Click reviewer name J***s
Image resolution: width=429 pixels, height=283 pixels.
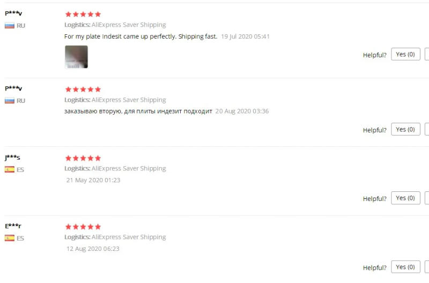[x=12, y=158]
